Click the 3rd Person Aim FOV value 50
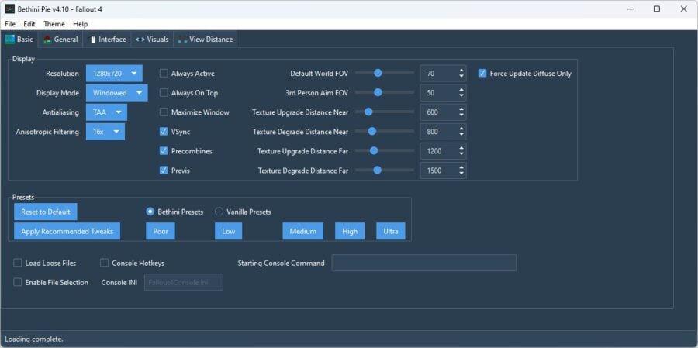 (x=431, y=93)
